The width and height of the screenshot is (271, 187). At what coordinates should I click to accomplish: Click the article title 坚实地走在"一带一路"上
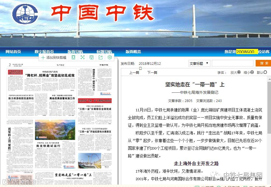(x=195, y=84)
